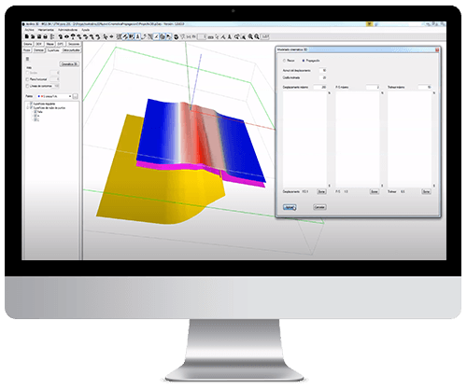Click the highlighted 3D cube view toolbar icon
Image resolution: width=467 pixels, height=389 pixels.
pyautogui.click(x=163, y=36)
